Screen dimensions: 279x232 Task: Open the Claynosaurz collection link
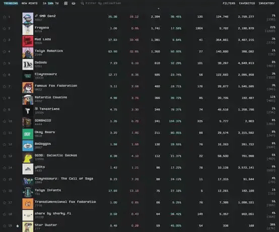[x=46, y=74]
